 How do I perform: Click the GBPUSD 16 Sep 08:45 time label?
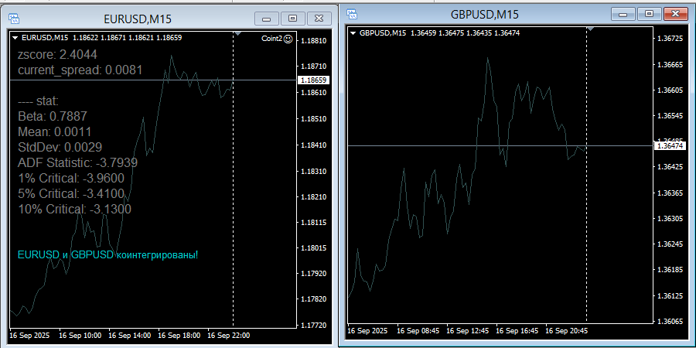click(x=418, y=331)
